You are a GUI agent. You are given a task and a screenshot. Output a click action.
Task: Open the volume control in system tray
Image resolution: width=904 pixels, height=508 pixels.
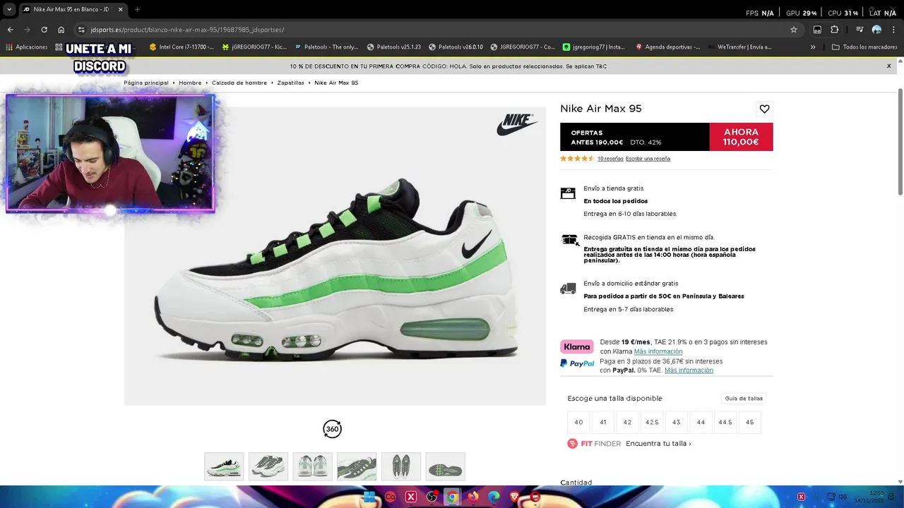pyautogui.click(x=843, y=497)
